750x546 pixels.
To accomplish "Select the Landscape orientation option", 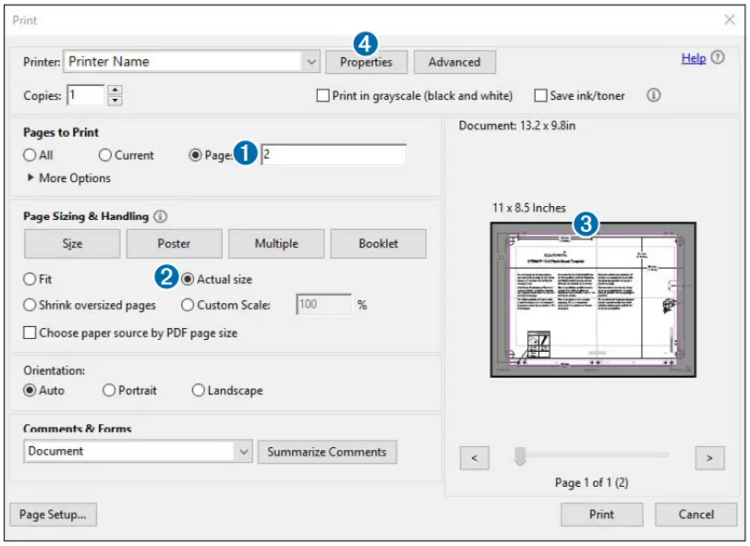I will [x=199, y=391].
